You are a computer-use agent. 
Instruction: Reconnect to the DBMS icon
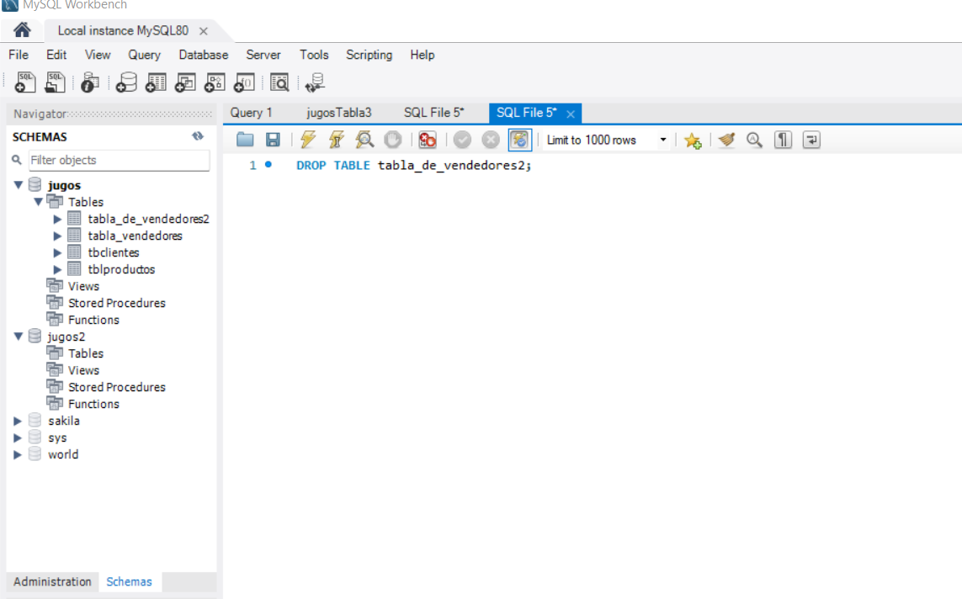coord(316,82)
